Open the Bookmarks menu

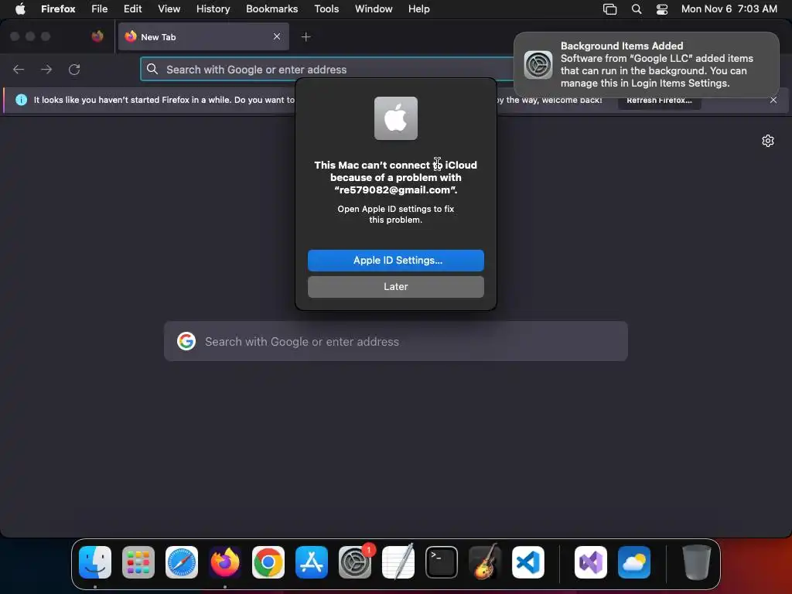pyautogui.click(x=272, y=9)
